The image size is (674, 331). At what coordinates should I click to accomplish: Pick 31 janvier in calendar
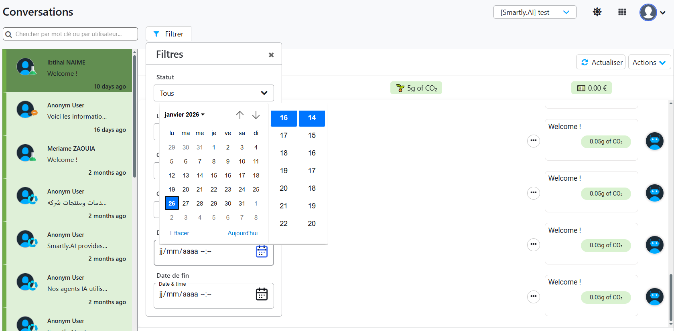(242, 204)
